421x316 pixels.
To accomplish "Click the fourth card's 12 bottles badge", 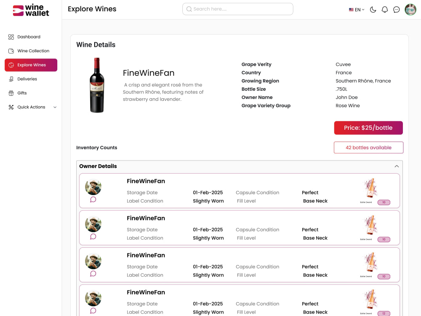I will 384,313.
